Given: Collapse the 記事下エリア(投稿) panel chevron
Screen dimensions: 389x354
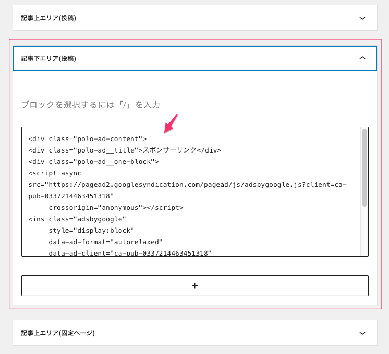Looking at the screenshot, I should pos(362,58).
